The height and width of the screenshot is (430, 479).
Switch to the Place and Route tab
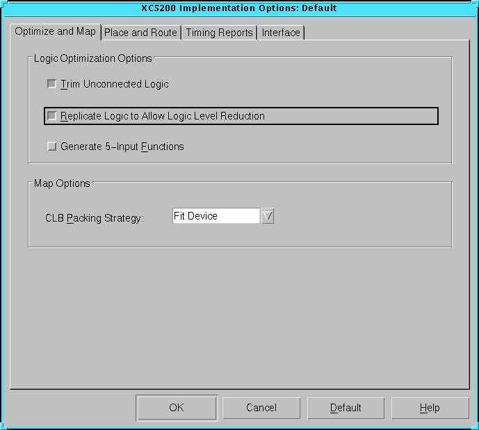click(141, 33)
